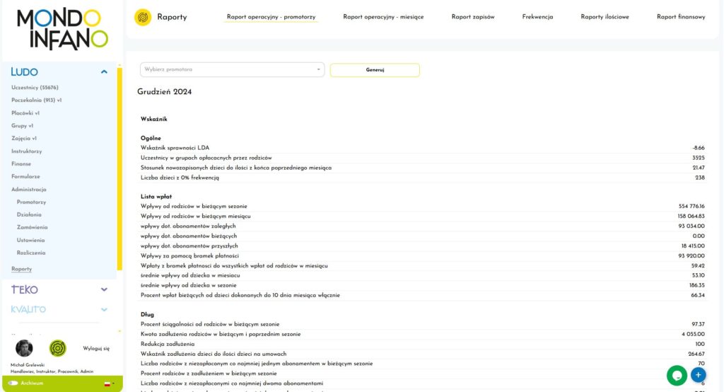724x392 pixels.
Task: Click Michał Grelewski's profile photo
Action: click(24, 348)
